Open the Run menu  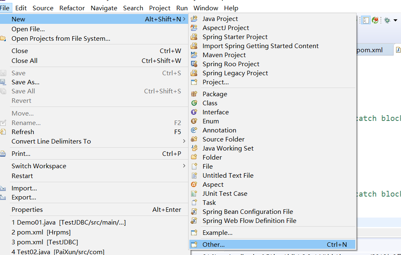pos(182,8)
